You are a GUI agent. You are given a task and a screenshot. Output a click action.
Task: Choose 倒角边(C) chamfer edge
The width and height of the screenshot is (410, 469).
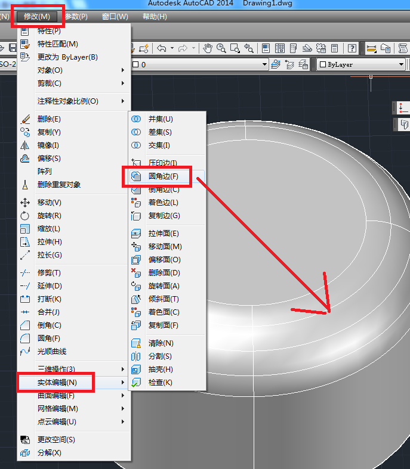pos(167,190)
